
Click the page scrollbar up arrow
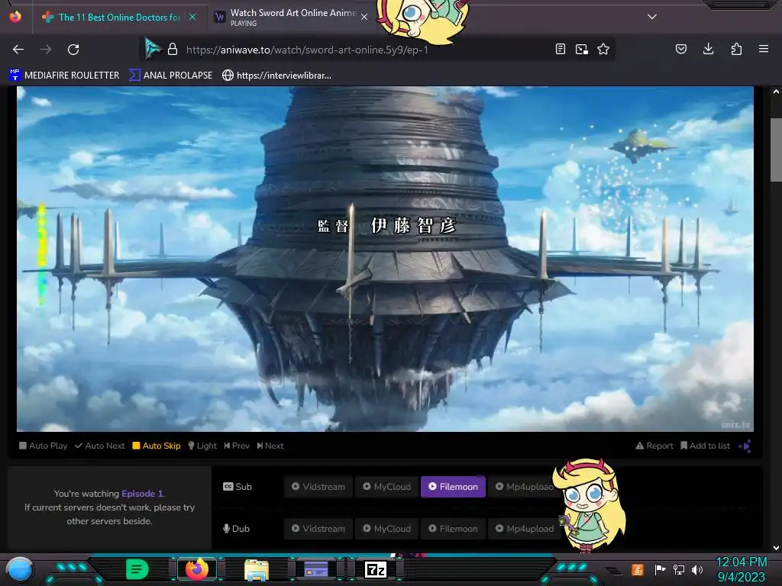point(776,92)
